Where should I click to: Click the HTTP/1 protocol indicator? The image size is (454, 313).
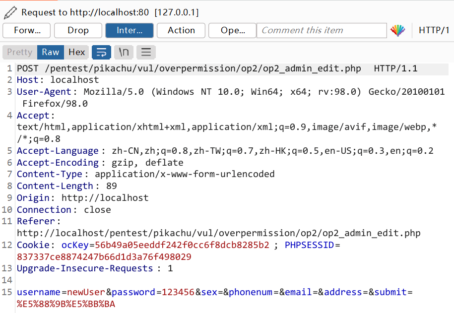coord(434,30)
